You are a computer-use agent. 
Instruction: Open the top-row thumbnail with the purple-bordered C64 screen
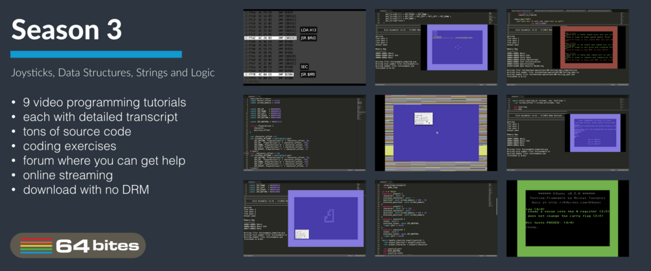tap(436, 47)
